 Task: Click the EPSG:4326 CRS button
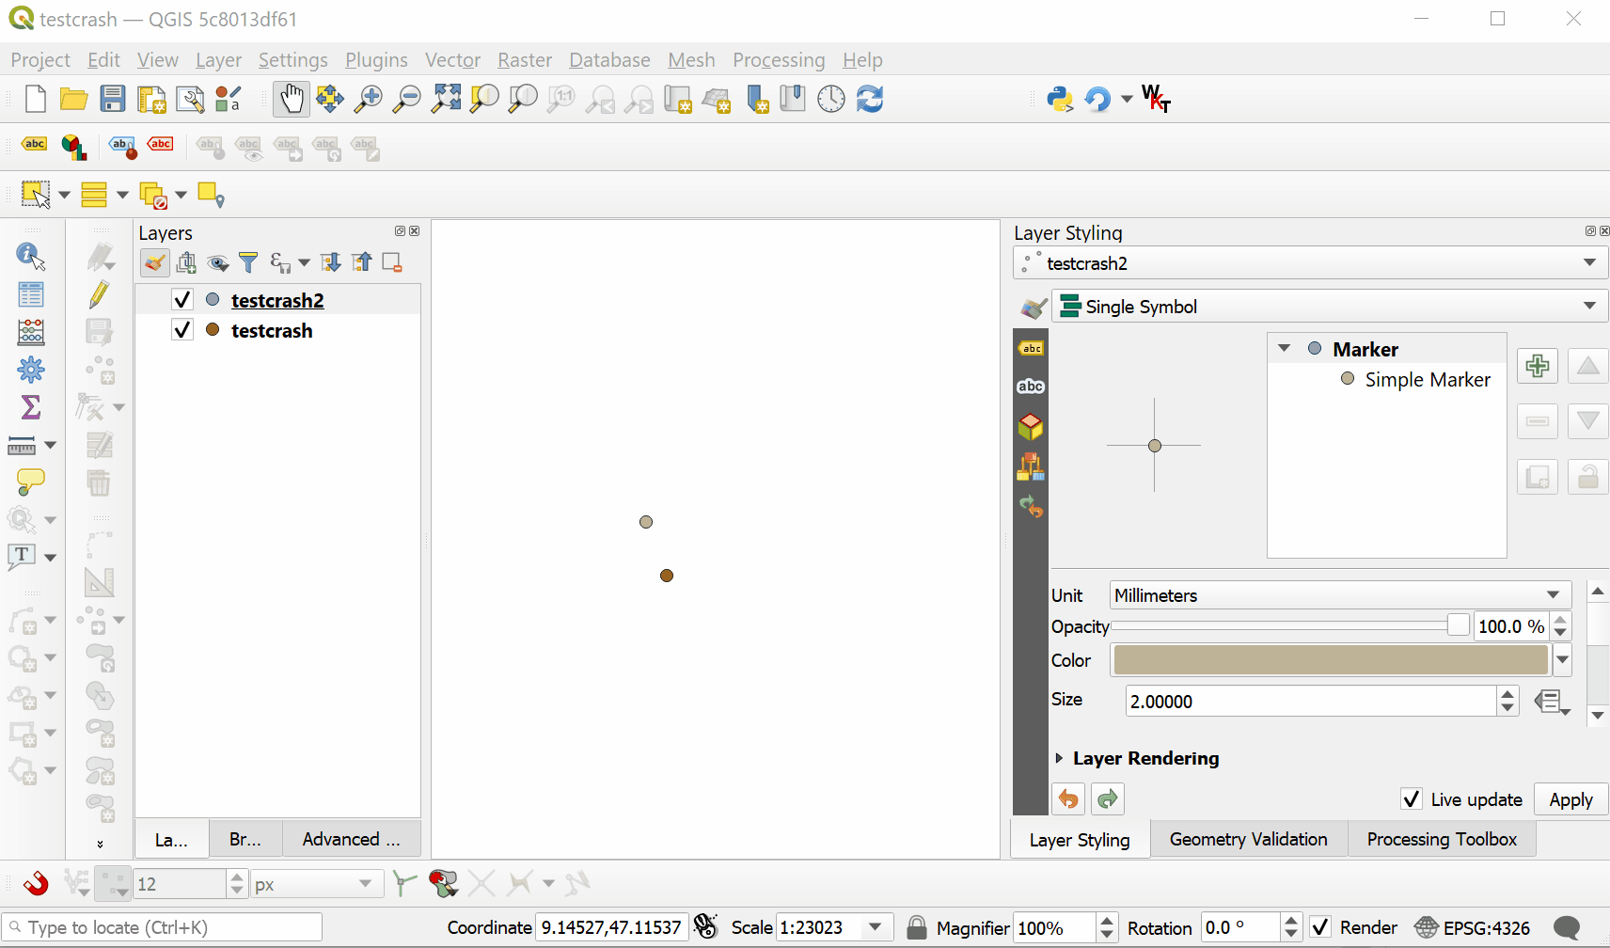pos(1473,927)
